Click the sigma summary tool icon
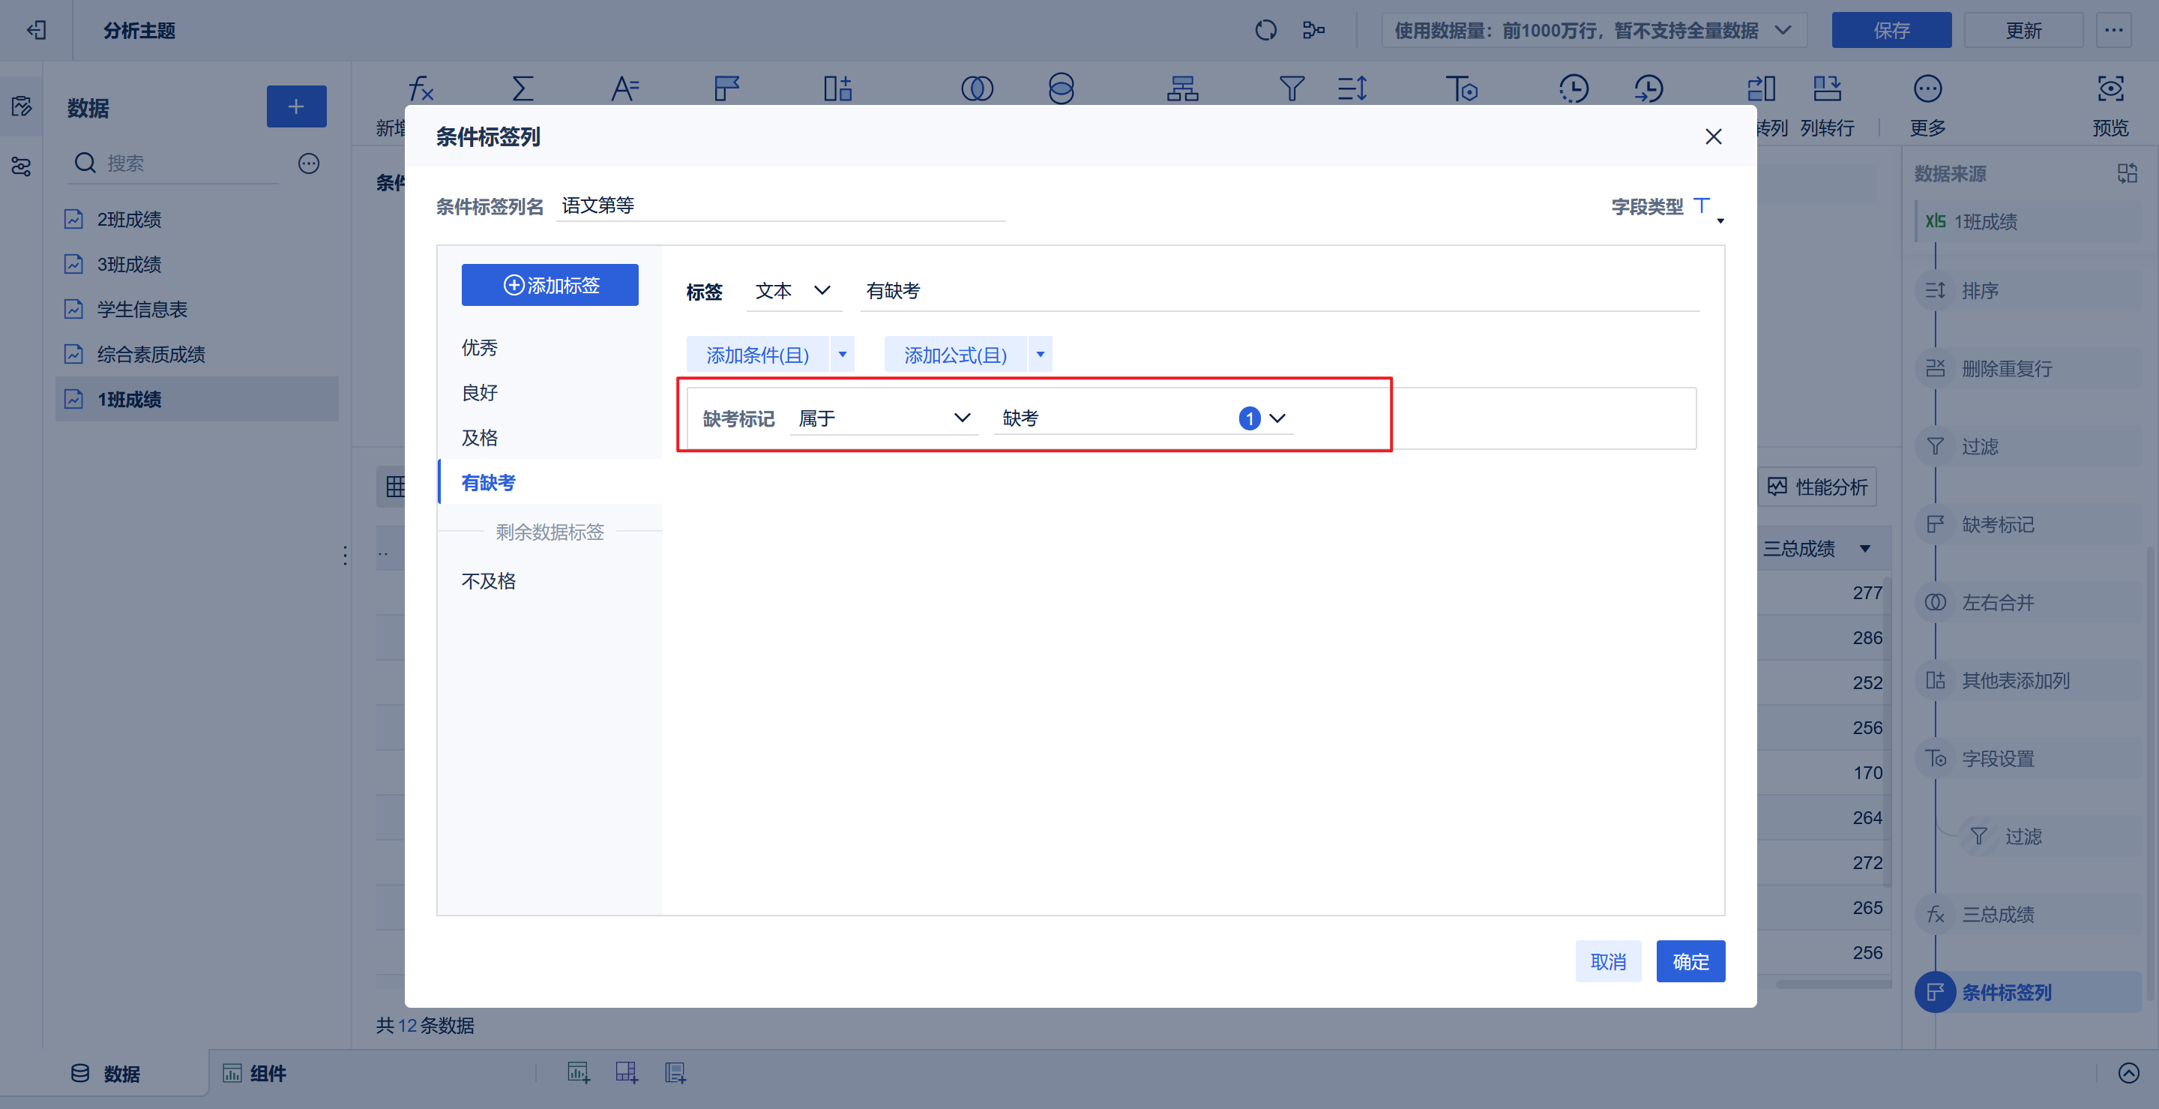 coord(523,88)
